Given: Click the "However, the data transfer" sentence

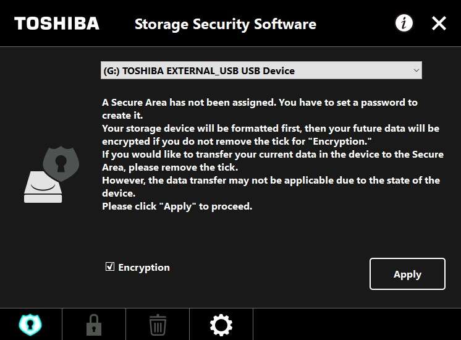Looking at the screenshot, I should click(x=271, y=181).
